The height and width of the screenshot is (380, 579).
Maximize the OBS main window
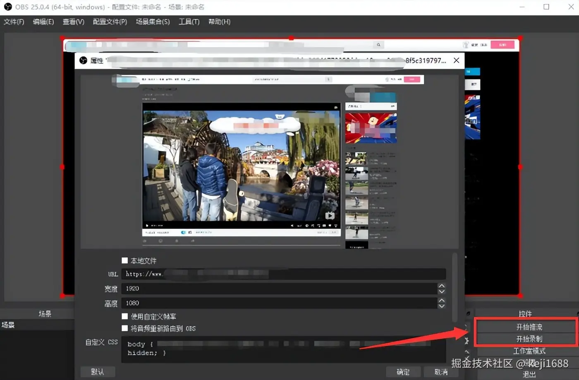tap(546, 7)
